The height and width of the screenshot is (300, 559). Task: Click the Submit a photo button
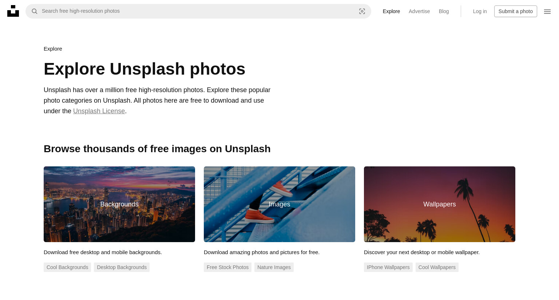[515, 11]
